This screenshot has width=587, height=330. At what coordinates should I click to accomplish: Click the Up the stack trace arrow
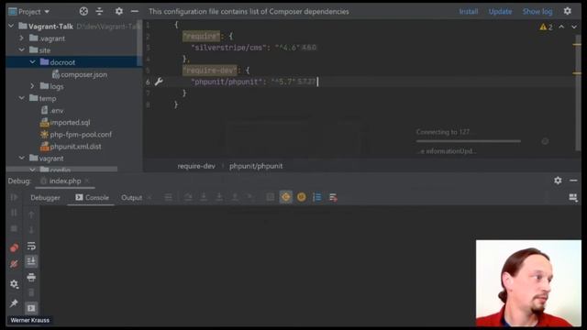point(31,214)
